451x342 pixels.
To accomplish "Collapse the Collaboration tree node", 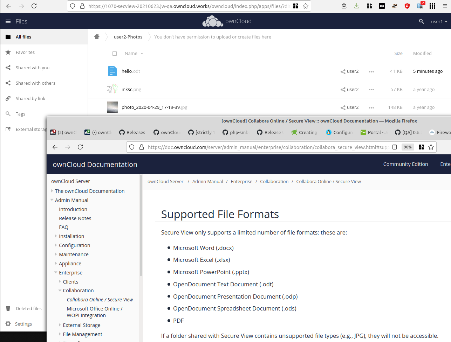I will click(x=60, y=290).
